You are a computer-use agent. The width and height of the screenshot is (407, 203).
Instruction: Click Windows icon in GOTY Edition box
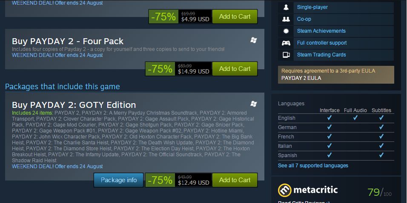point(254,104)
